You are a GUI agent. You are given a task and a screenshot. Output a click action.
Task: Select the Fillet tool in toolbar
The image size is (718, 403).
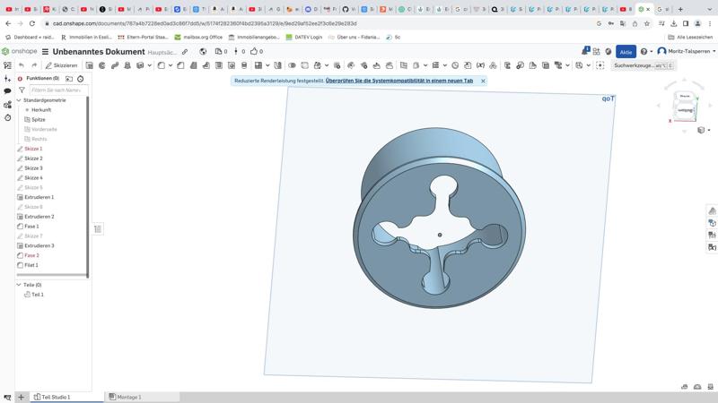[x=162, y=65]
